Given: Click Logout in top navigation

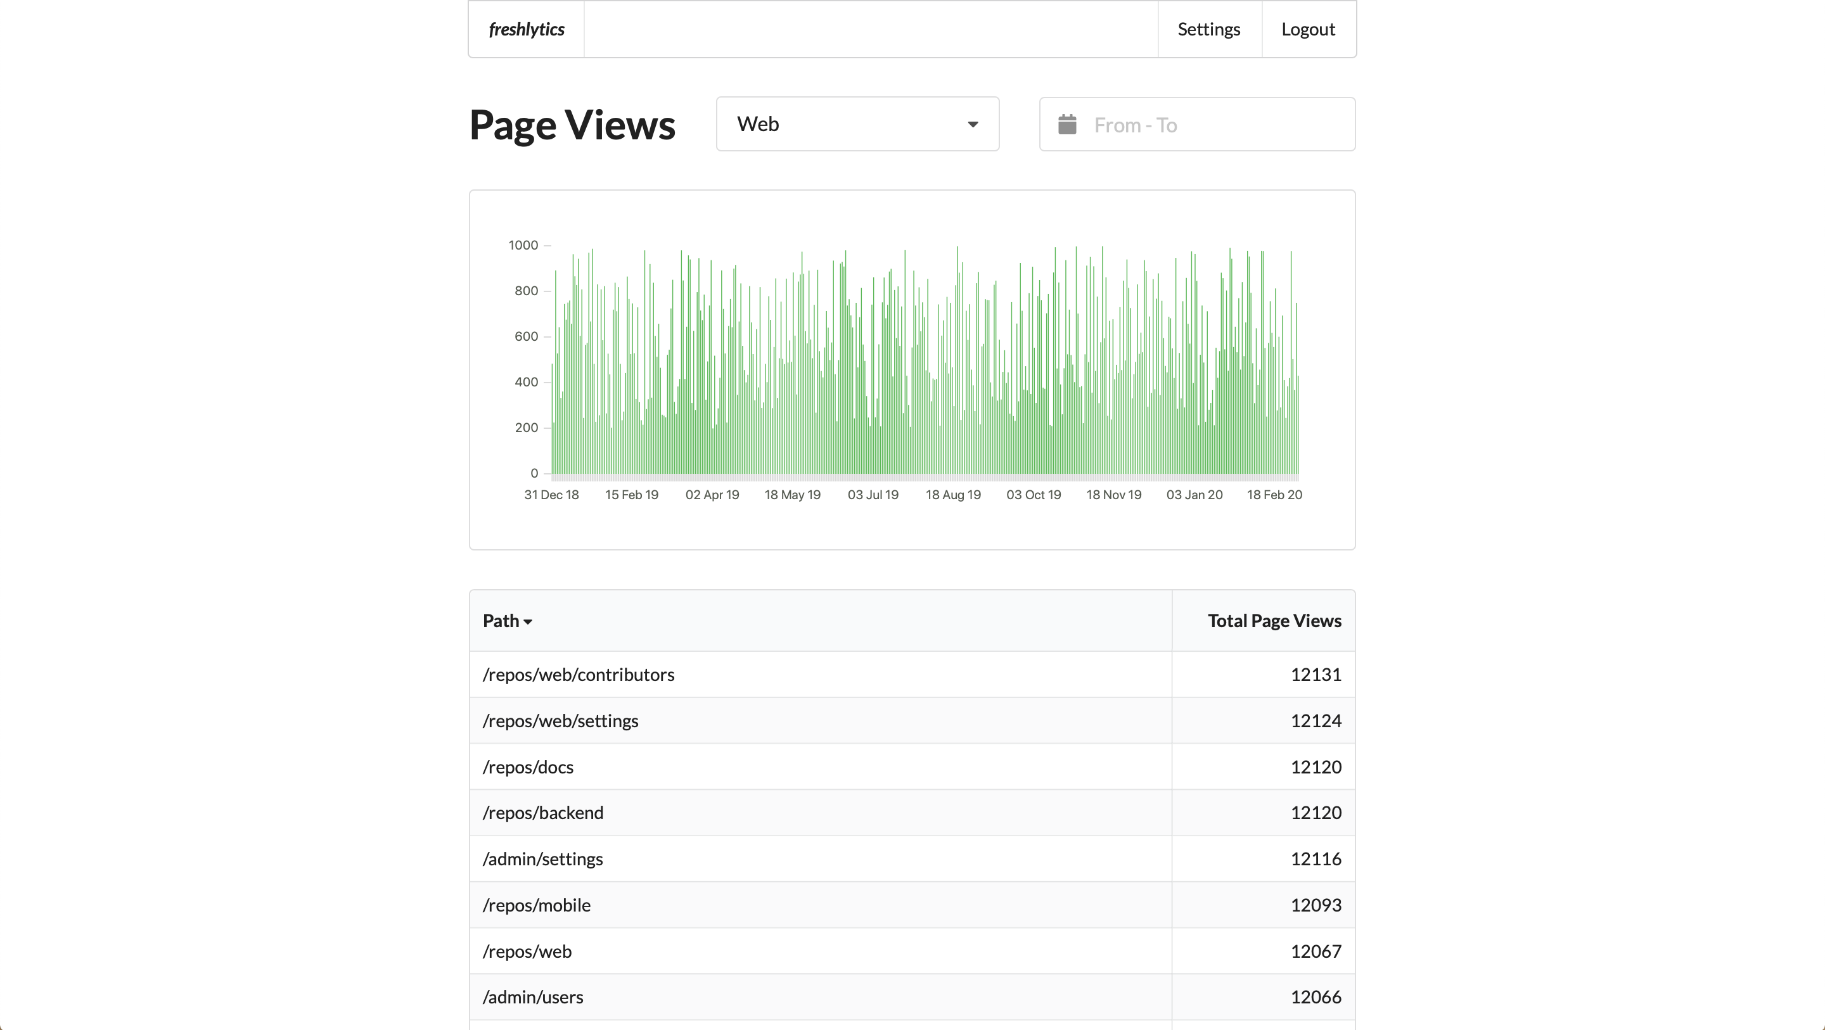Looking at the screenshot, I should (1308, 29).
